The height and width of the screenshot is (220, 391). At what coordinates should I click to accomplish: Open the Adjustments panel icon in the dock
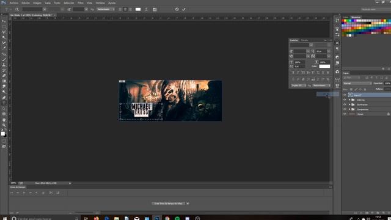point(337,57)
